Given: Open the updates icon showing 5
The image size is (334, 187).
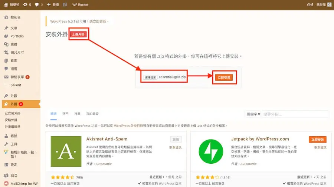Looking at the screenshot, I should [x=25, y=5].
